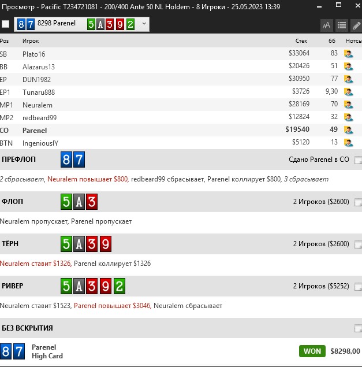Click the green 5 card on the ФЛОП row
This screenshot has width=362, height=367.
[66, 202]
